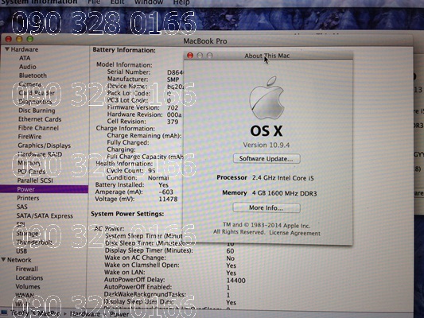Close the About This Mac window

[x=190, y=56]
